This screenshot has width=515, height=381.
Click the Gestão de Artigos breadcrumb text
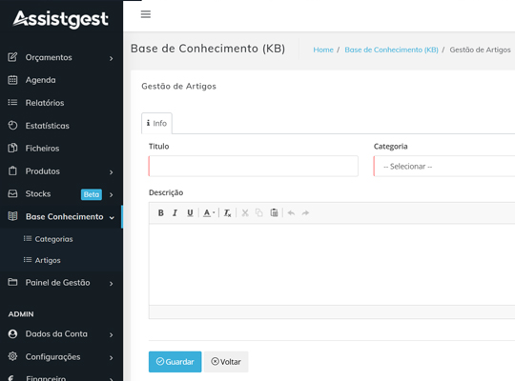[480, 50]
